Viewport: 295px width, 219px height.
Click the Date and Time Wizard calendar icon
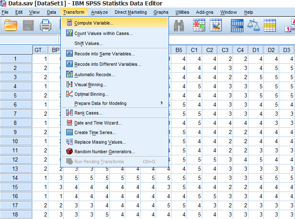69,122
